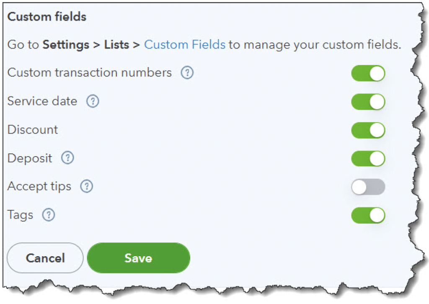Select the Service date label text
429x304 pixels.
(x=42, y=101)
